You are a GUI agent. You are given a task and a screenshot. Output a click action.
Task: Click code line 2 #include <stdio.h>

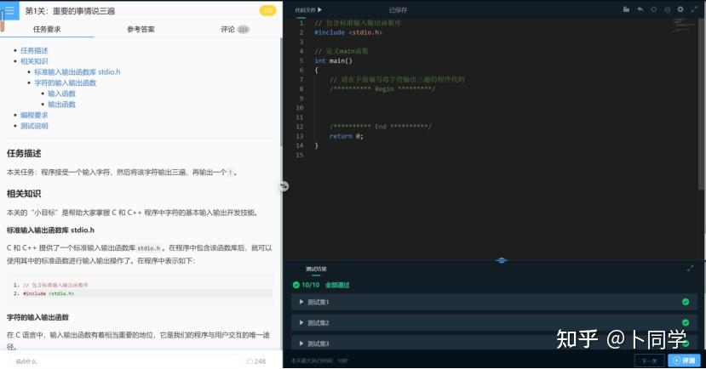(x=348, y=32)
